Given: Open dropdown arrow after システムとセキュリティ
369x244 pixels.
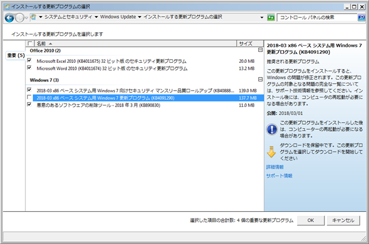Looking at the screenshot, I should click(x=96, y=17).
